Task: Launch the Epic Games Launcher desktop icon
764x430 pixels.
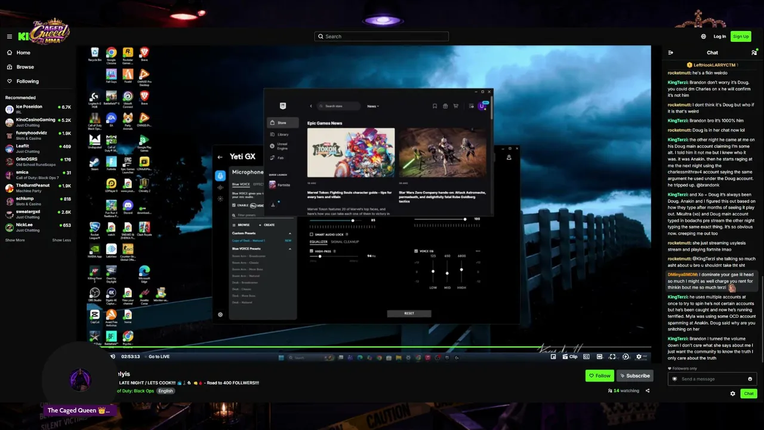Action: coord(128,164)
